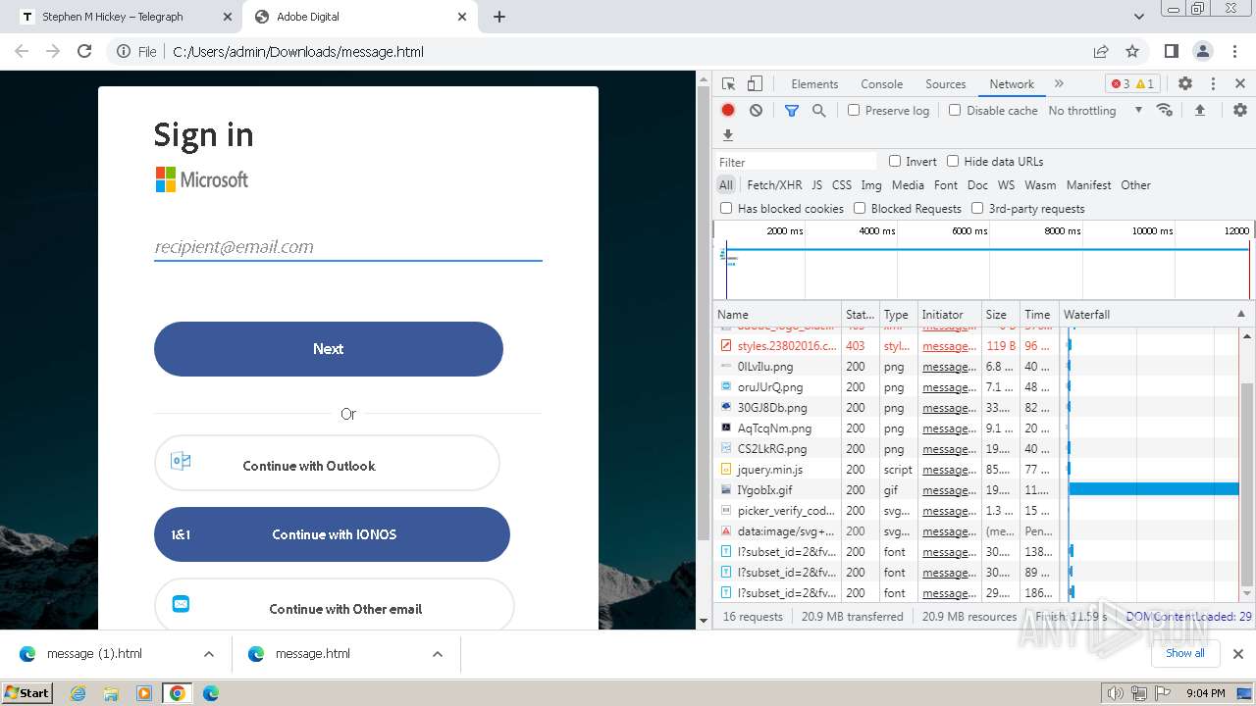Toggle browser side panel icon
The image size is (1256, 706).
point(1172,51)
